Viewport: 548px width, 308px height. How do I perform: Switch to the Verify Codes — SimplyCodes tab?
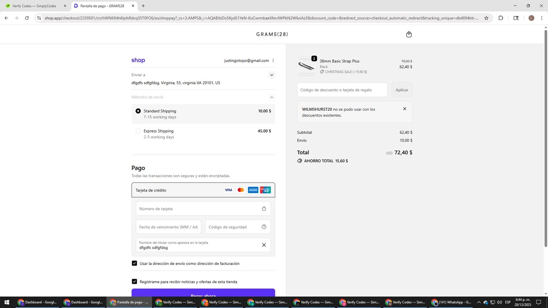point(34,6)
